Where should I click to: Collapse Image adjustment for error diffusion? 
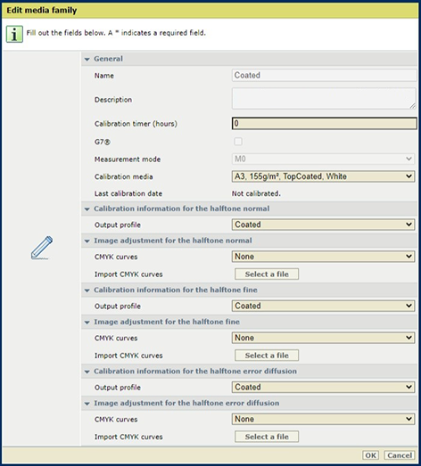coord(87,404)
